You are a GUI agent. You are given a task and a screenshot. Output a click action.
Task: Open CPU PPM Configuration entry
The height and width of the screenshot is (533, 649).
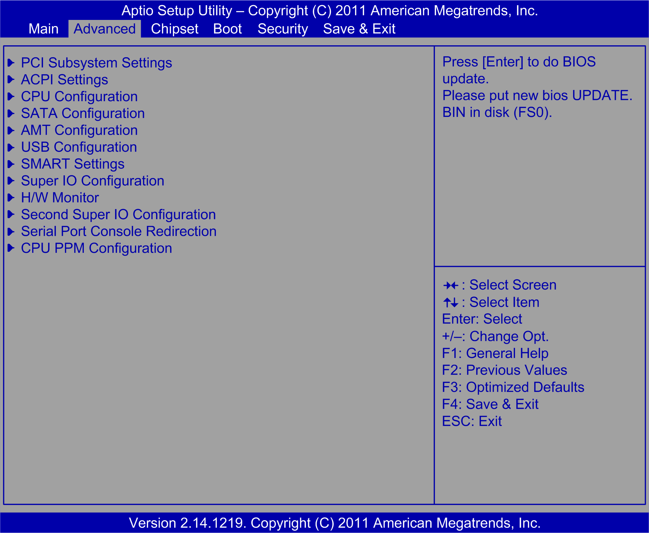point(96,248)
